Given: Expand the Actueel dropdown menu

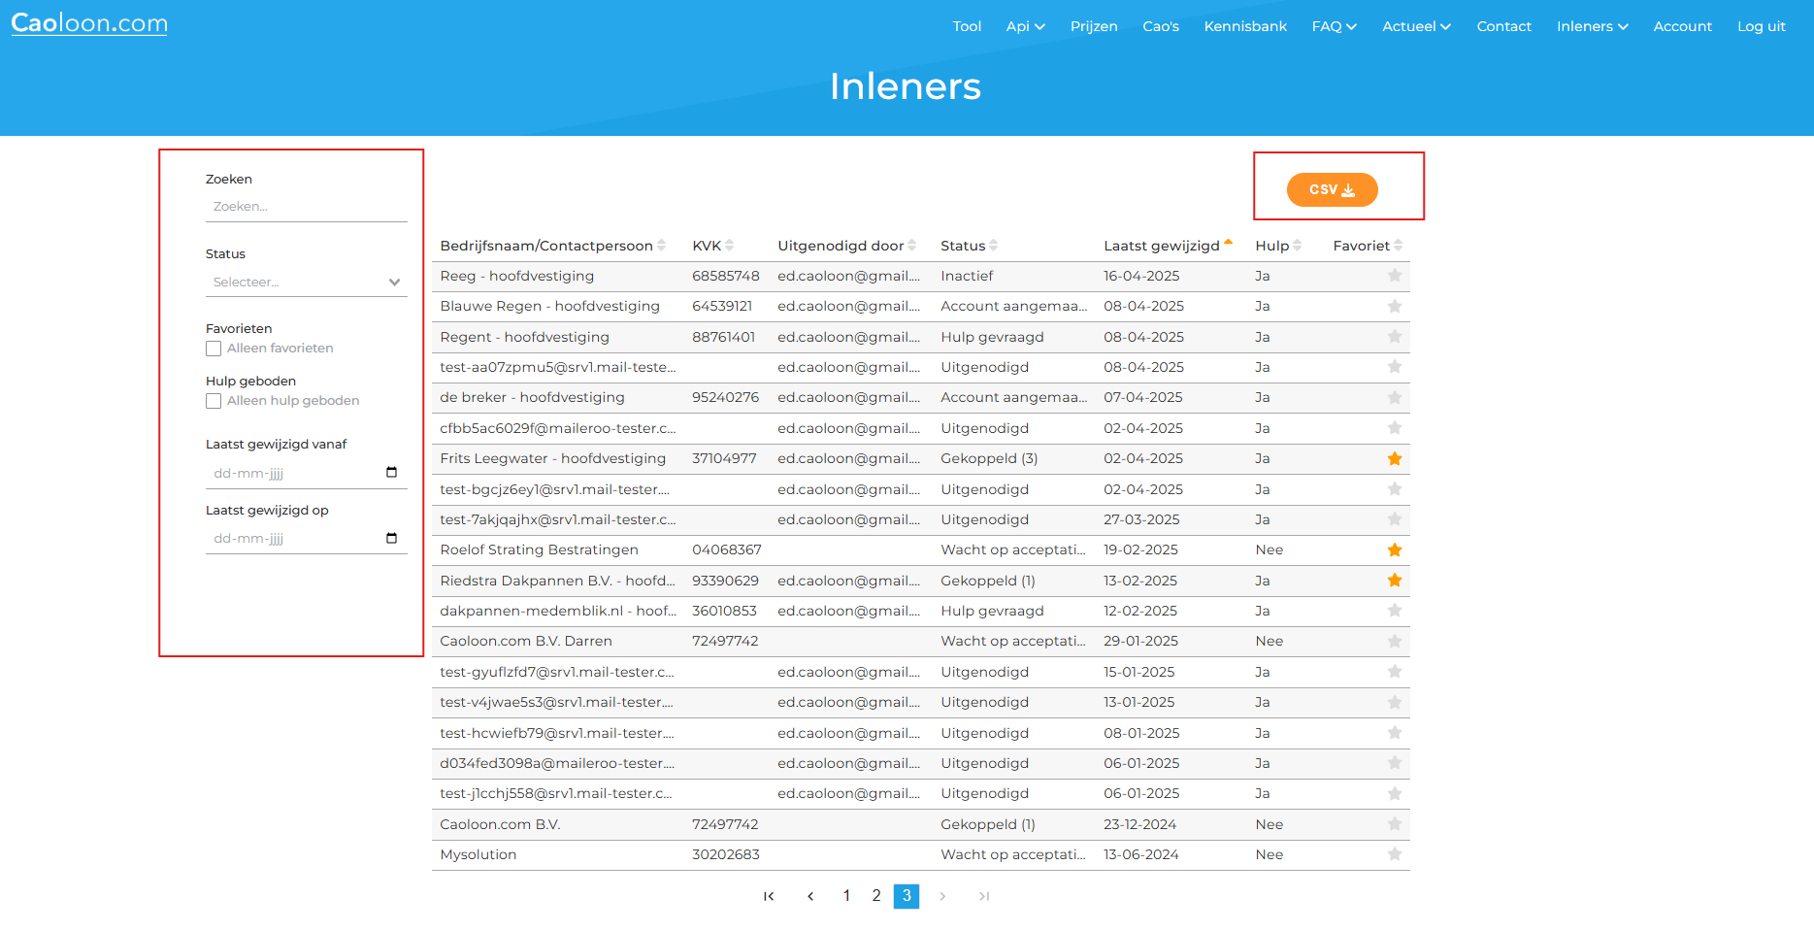Looking at the screenshot, I should click(x=1416, y=26).
